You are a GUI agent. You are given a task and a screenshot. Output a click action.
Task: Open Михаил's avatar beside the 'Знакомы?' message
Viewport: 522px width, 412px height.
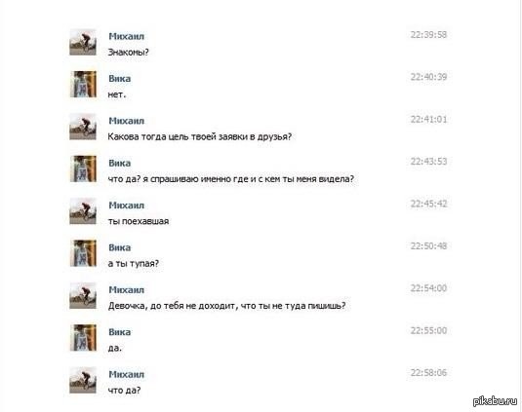(83, 42)
